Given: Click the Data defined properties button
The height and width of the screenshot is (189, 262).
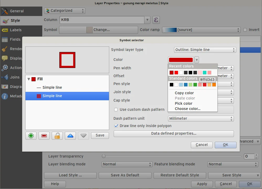Looking at the screenshot, I should point(174,134).
